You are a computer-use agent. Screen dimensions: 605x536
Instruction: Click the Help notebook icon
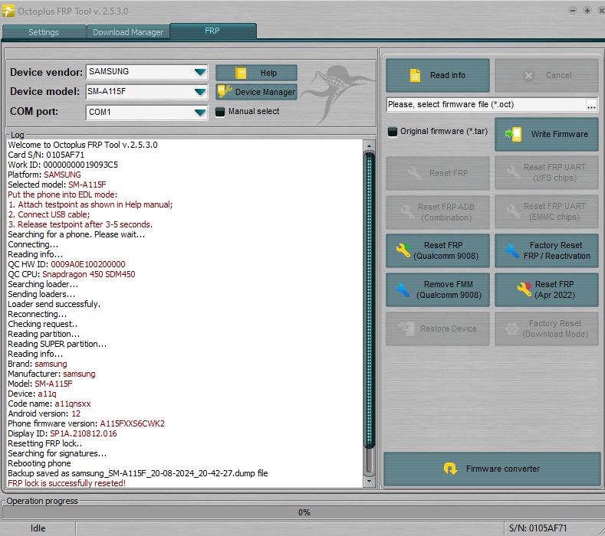pyautogui.click(x=241, y=73)
